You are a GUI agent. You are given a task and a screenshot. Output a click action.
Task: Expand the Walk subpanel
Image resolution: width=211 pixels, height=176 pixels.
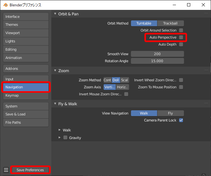pyautogui.click(x=60, y=130)
